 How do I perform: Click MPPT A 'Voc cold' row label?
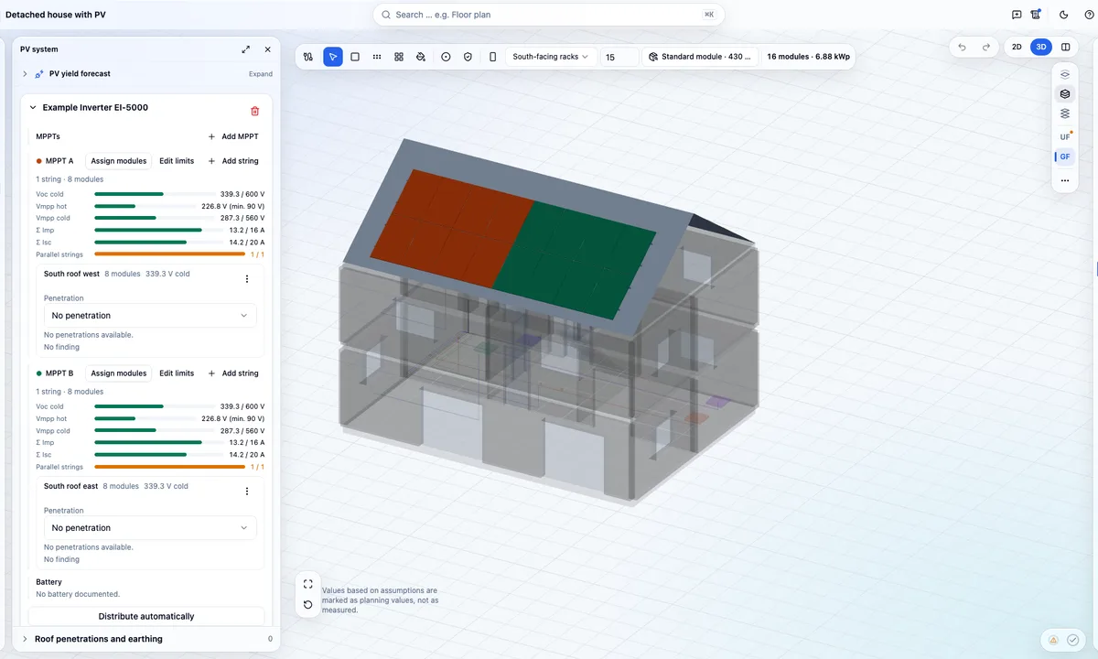coord(50,194)
